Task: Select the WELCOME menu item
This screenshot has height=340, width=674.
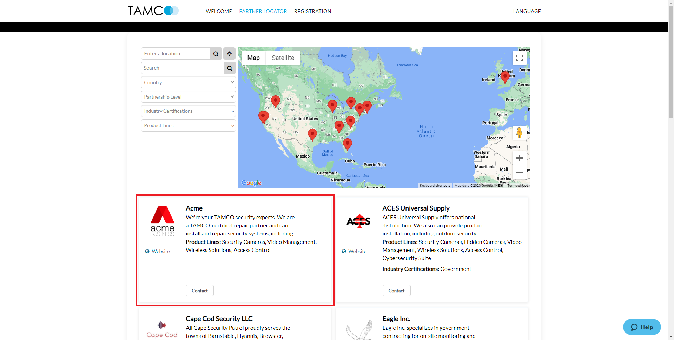Action: pyautogui.click(x=218, y=11)
